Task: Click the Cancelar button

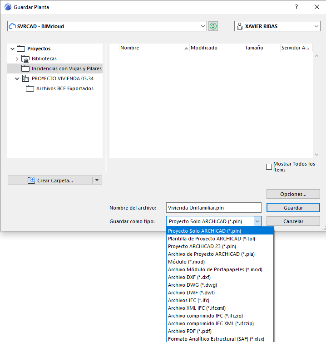Action: (x=293, y=221)
